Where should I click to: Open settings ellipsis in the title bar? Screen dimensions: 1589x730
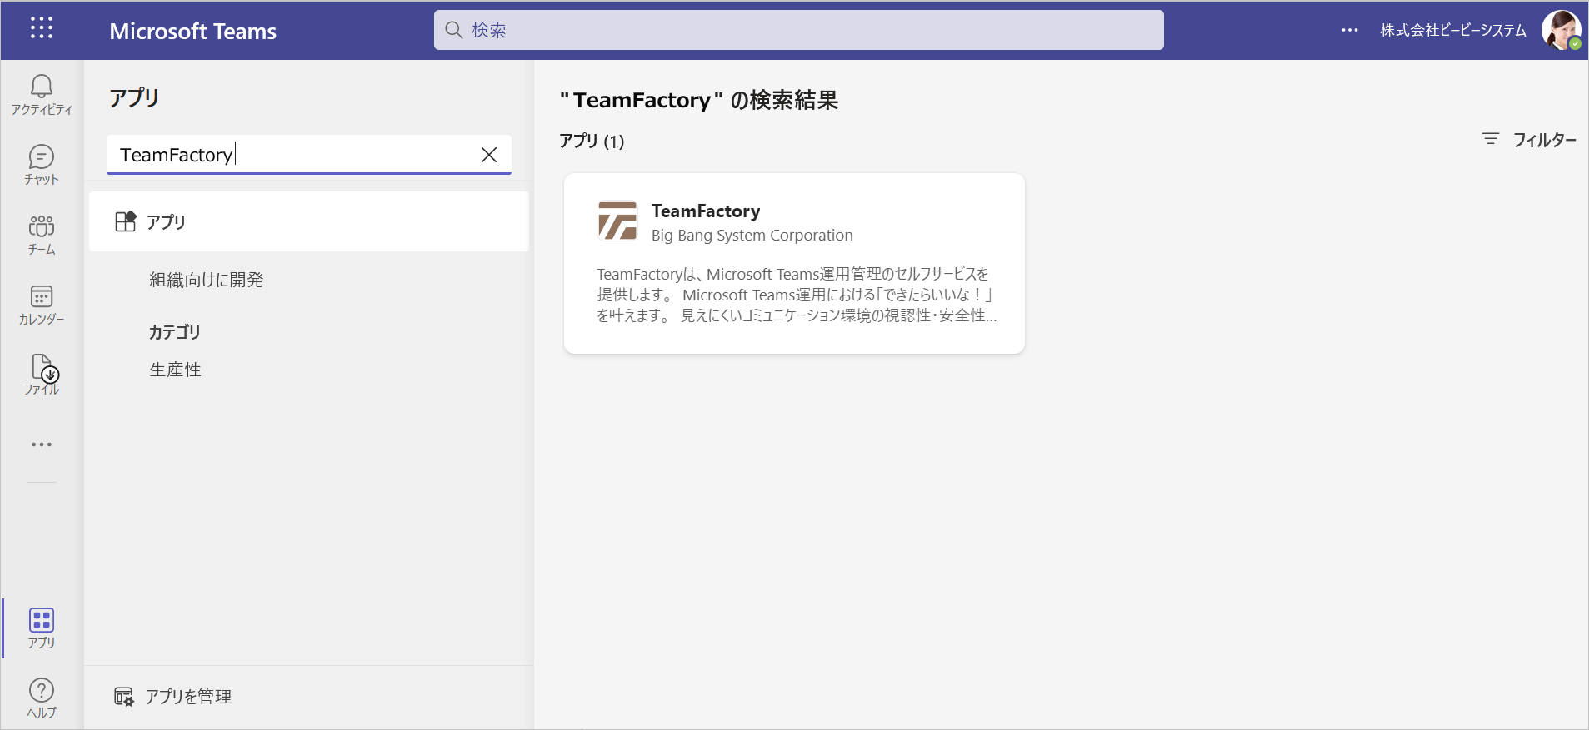(x=1350, y=30)
